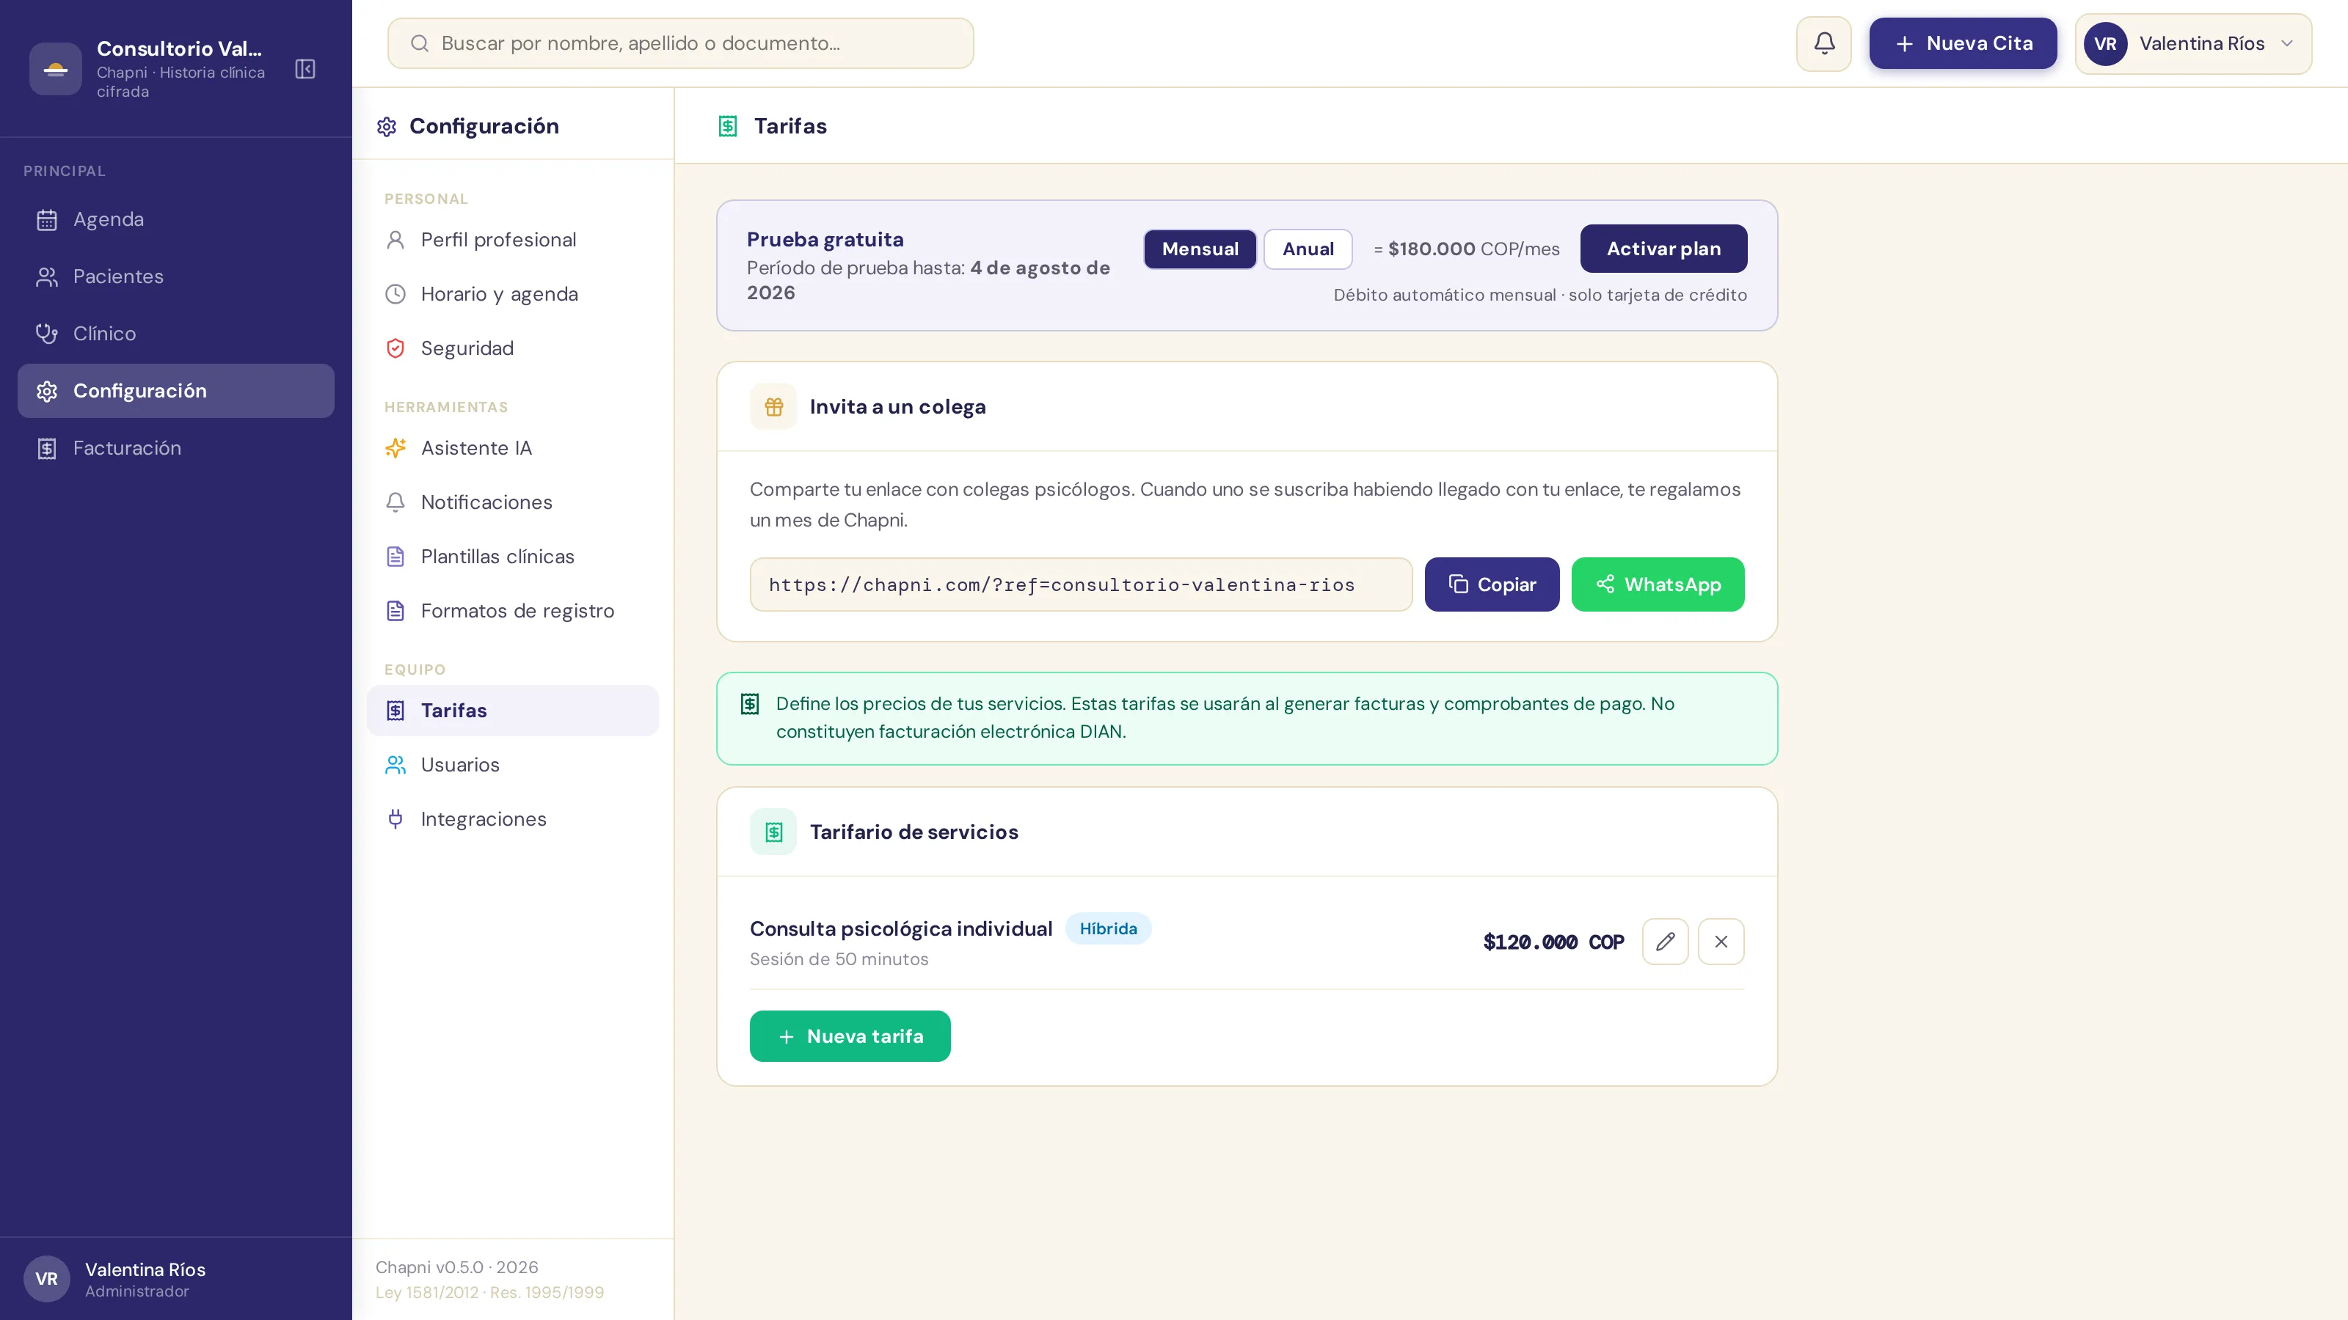Viewport: 2348px width, 1320px height.
Task: Focus the patient search field
Action: coord(680,44)
